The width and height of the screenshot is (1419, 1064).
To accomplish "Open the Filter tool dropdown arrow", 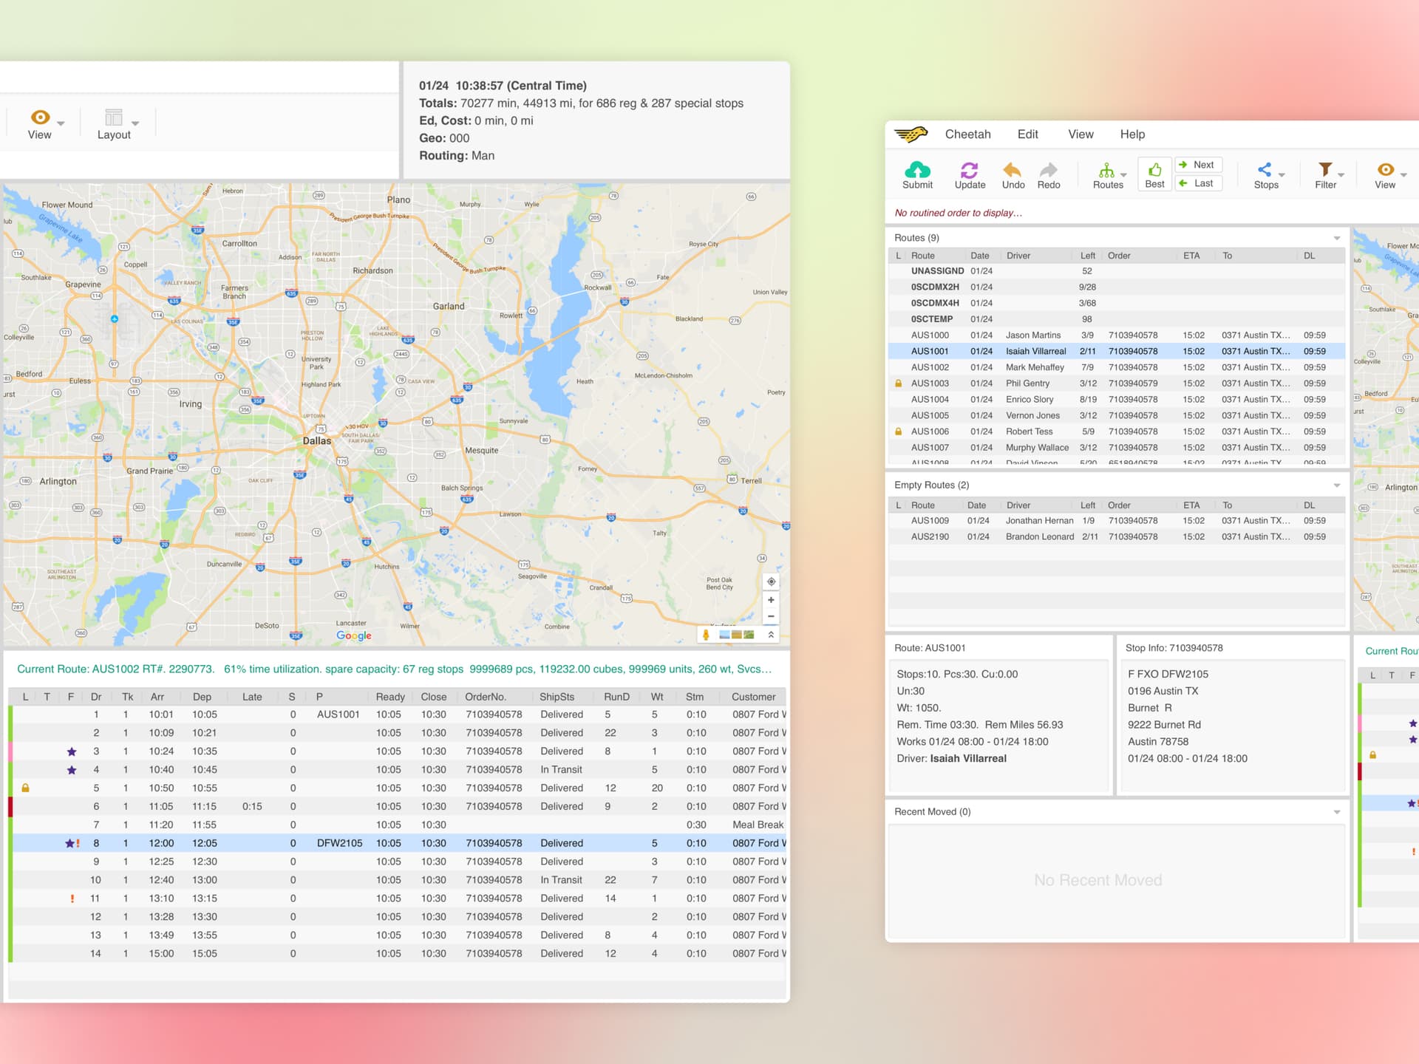I will 1341,175.
